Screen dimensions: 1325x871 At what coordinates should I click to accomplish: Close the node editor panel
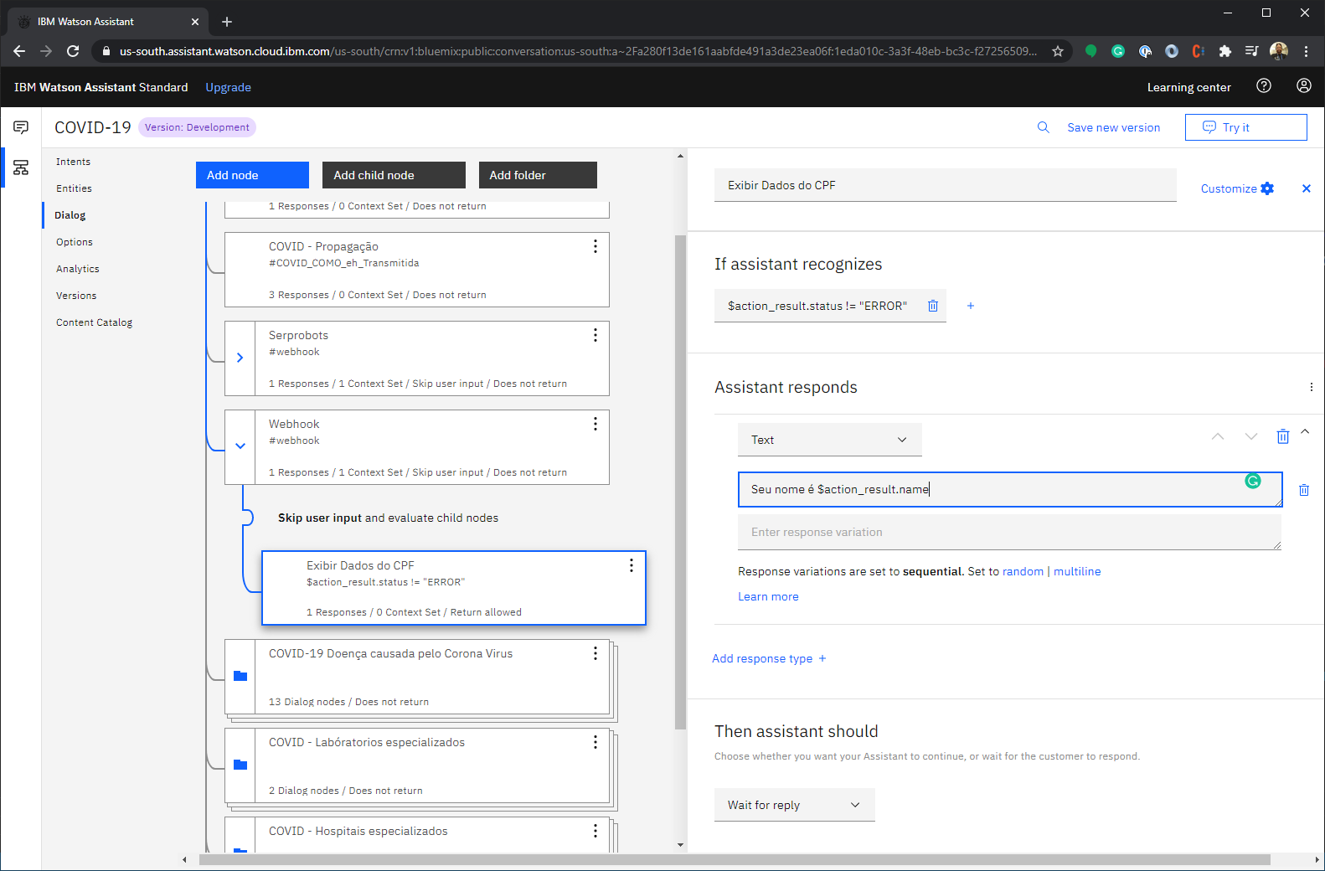(1306, 188)
